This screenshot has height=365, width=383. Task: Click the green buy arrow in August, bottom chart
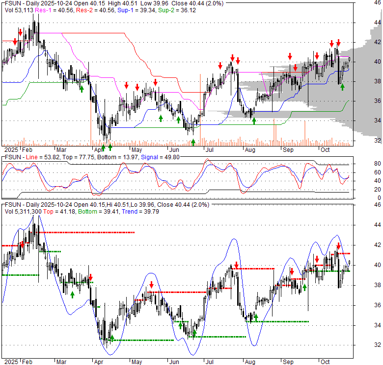256,317
